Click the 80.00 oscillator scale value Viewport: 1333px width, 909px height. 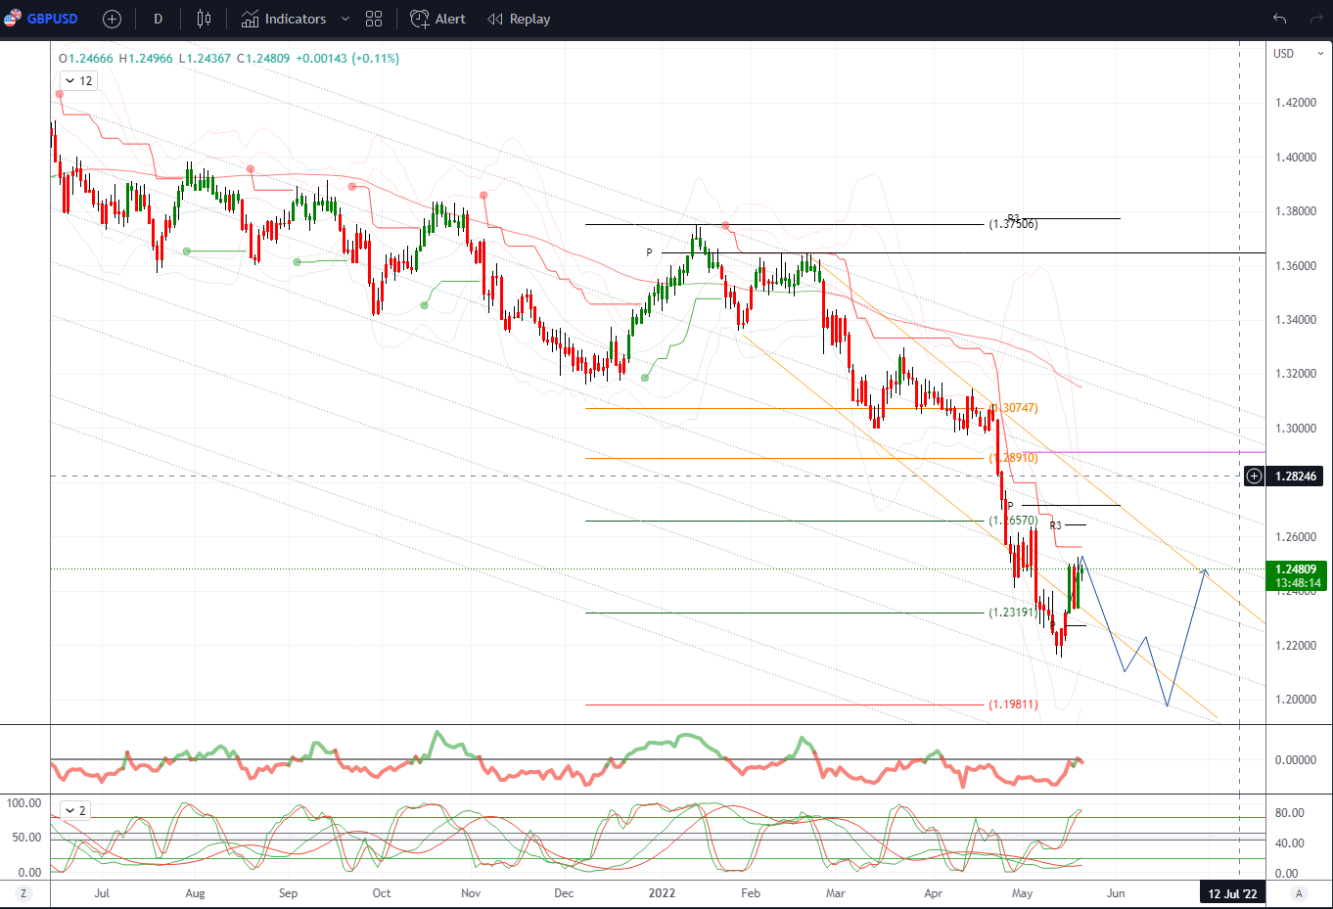(x=1289, y=813)
